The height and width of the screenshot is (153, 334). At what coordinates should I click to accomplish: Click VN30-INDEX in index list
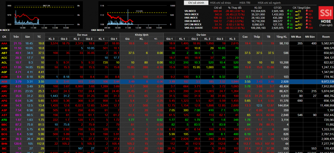point(192,14)
